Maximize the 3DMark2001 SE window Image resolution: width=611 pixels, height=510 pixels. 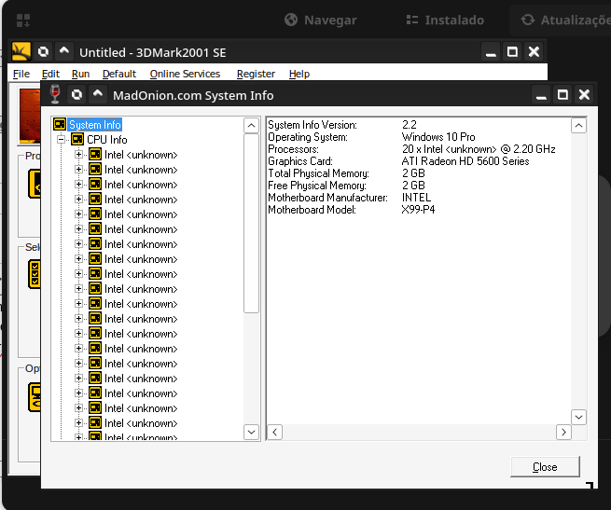(512, 52)
